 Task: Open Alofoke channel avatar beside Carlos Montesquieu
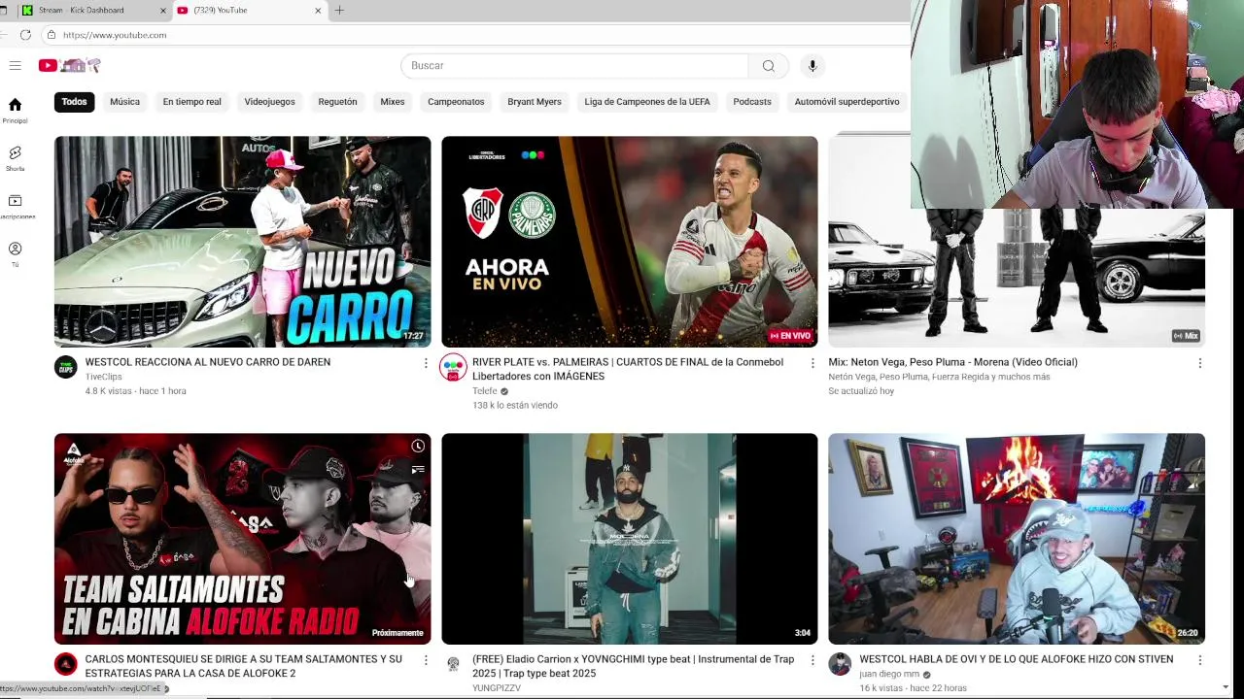click(65, 664)
